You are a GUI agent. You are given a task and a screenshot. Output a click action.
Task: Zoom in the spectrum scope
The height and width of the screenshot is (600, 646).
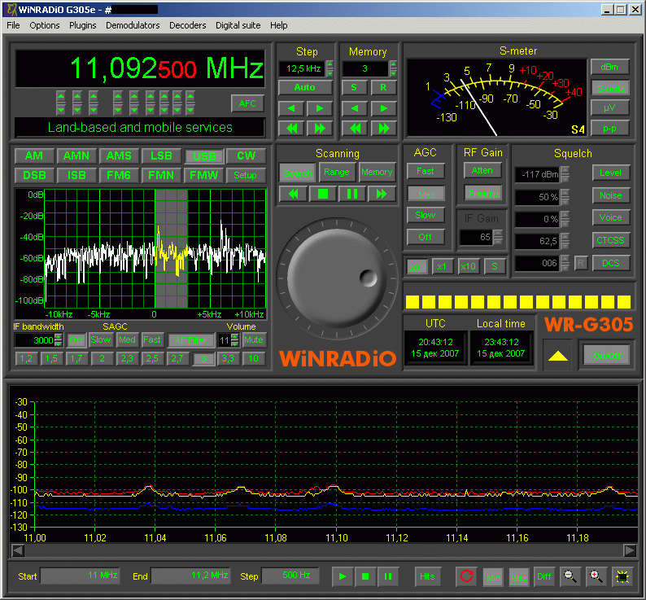[596, 576]
